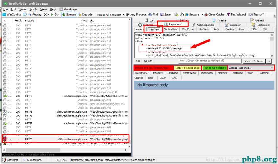Select the Inspectors tab
The width and height of the screenshot is (278, 164).
[x=173, y=25]
